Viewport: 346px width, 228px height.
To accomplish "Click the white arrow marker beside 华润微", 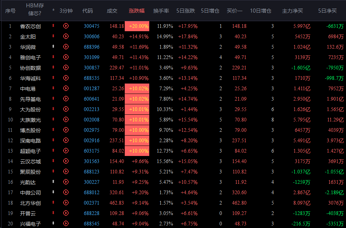I will [x=53, y=47].
